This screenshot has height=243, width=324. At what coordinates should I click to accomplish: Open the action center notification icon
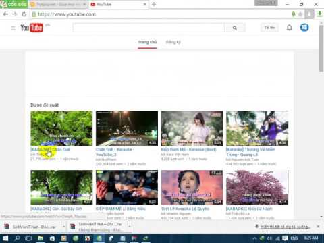[x=285, y=238]
